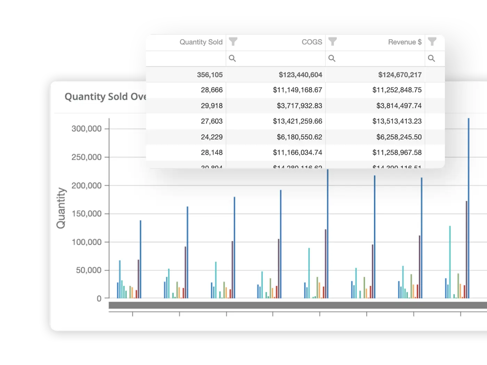487x365 pixels.
Task: Click the Quantity axis label
Action: pos(61,207)
